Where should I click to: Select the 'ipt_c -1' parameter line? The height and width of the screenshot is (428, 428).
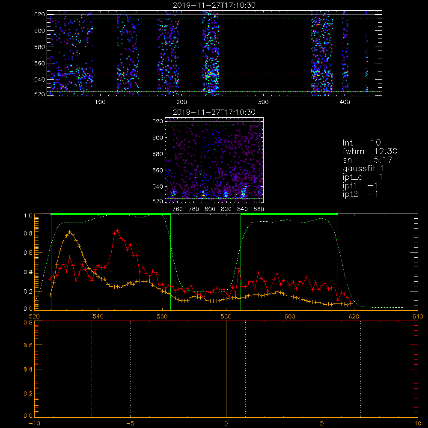coord(363,178)
